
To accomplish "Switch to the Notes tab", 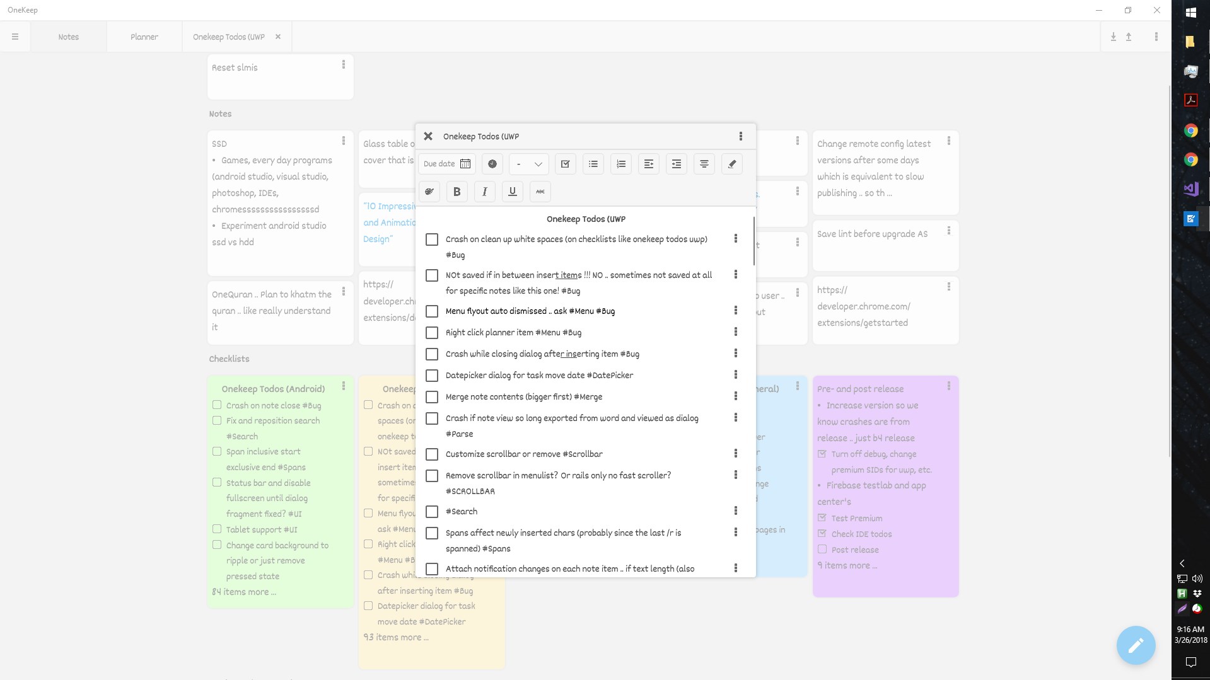I will tap(69, 37).
